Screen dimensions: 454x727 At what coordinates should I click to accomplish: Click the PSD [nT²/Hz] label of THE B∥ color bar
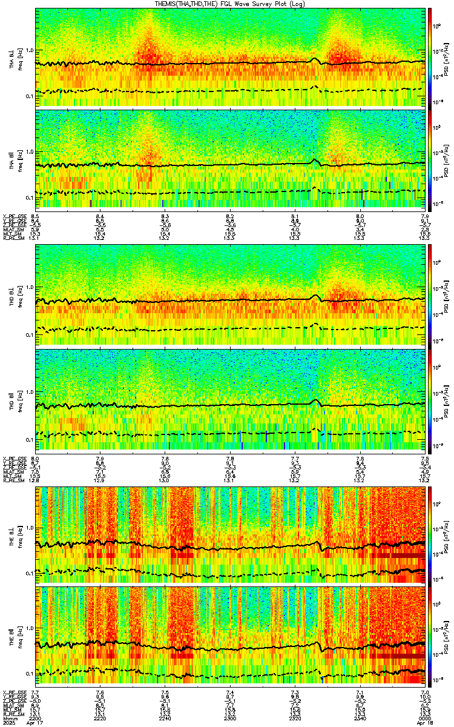pos(447,636)
